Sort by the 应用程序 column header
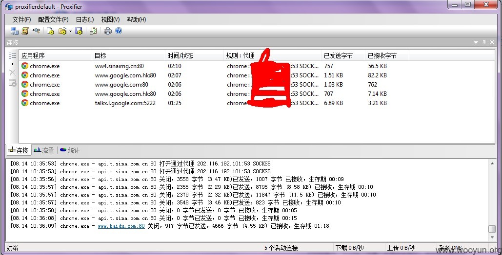 tap(56, 55)
